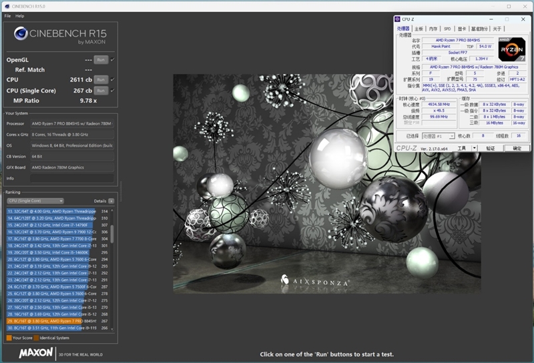Click the AMD Ryzen 7 logo
The width and height of the screenshot is (534, 363).
[x=511, y=49]
